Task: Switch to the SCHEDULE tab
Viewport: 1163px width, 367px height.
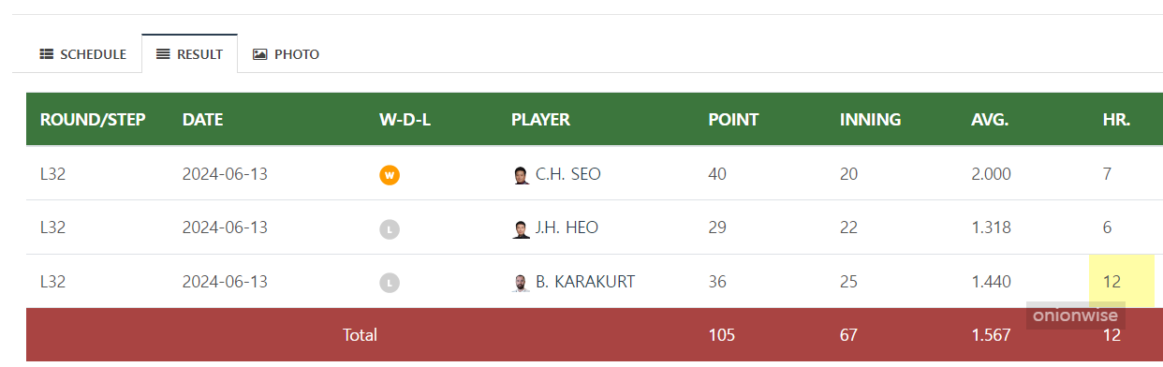Action: pyautogui.click(x=82, y=54)
